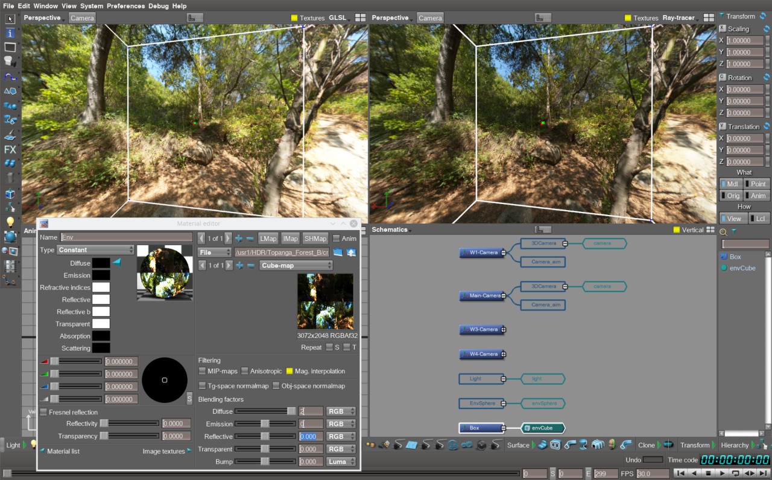Click the Diffuse blending factor slider
Screen dimensions: 772x480
coord(265,411)
